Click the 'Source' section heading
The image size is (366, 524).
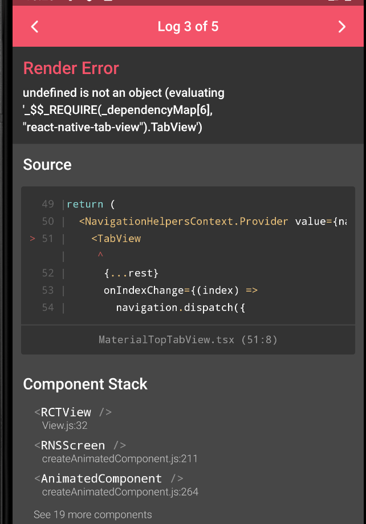(x=47, y=165)
